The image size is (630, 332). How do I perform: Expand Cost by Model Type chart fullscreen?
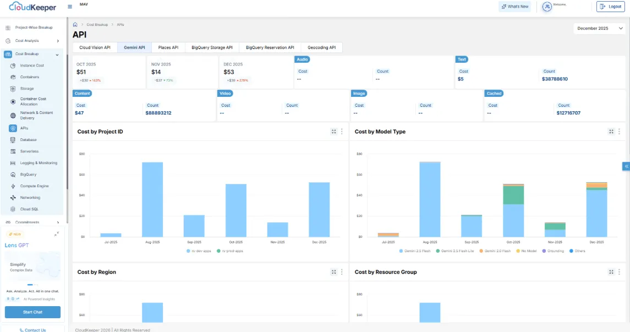pos(611,132)
